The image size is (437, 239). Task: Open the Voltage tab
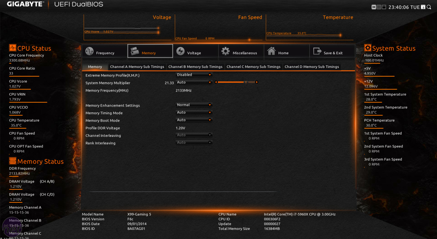tap(196, 51)
